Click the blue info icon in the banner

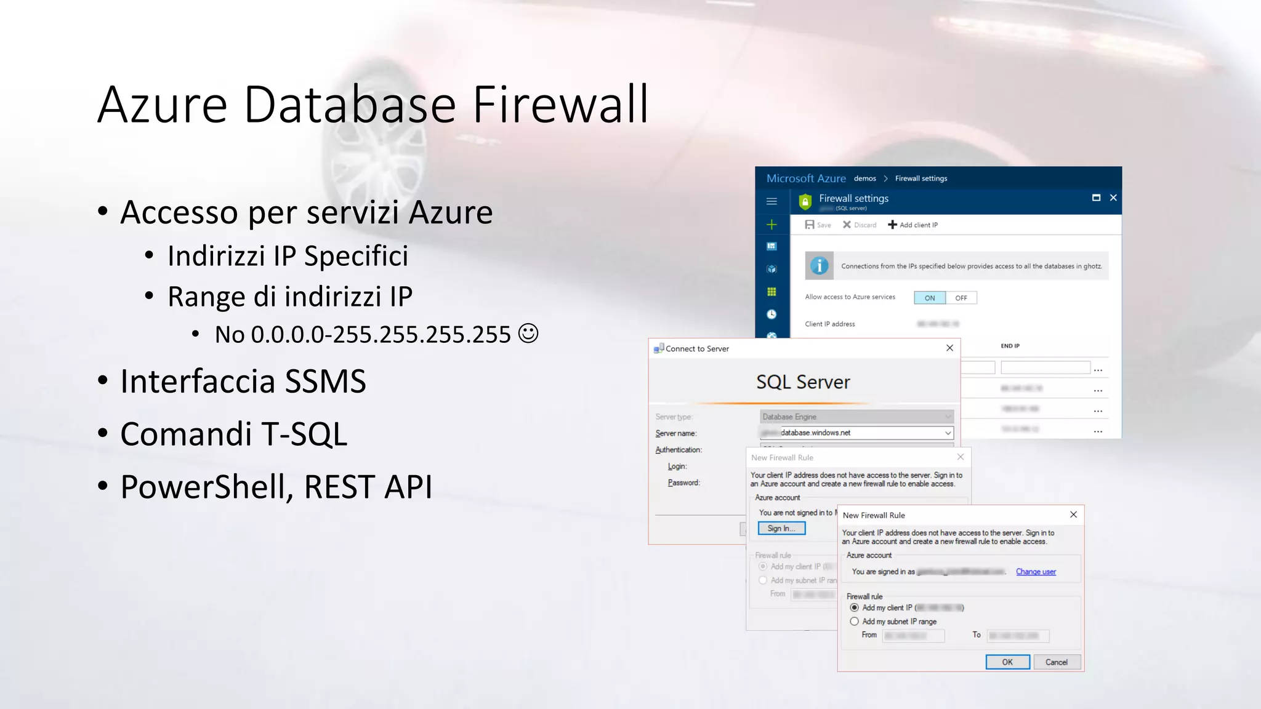click(819, 266)
